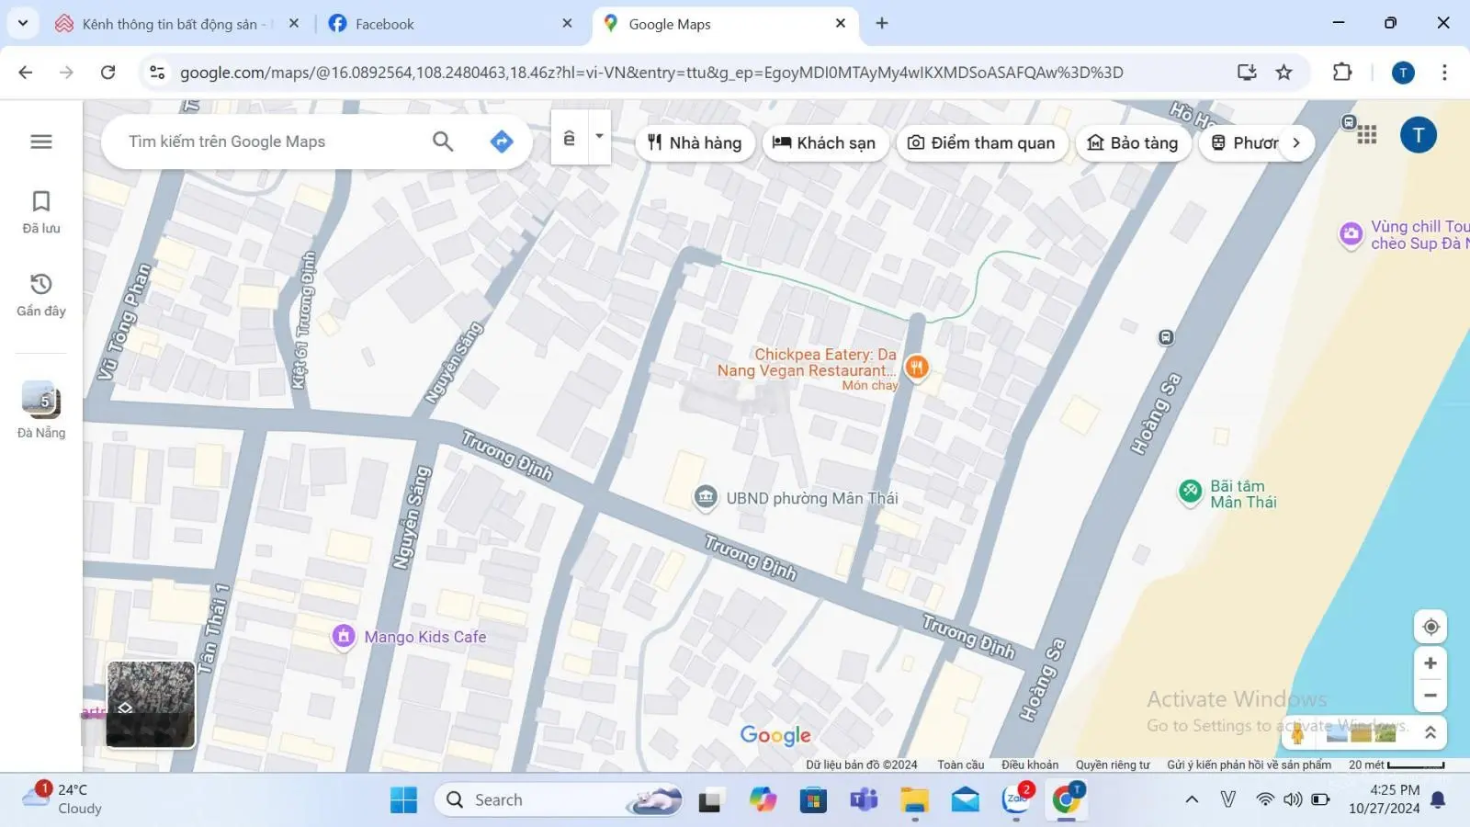
Task: Bookmark this page with the star icon
Action: click(1284, 73)
